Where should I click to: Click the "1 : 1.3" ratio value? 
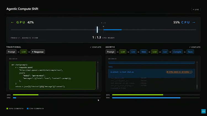point(97,37)
